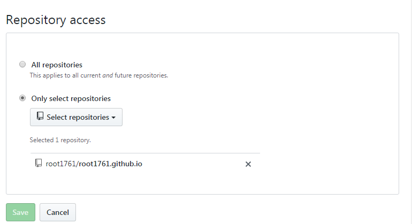Image resolution: width=412 pixels, height=224 pixels.
Task: Click the caret arrow on Select repositories
Action: (x=114, y=118)
